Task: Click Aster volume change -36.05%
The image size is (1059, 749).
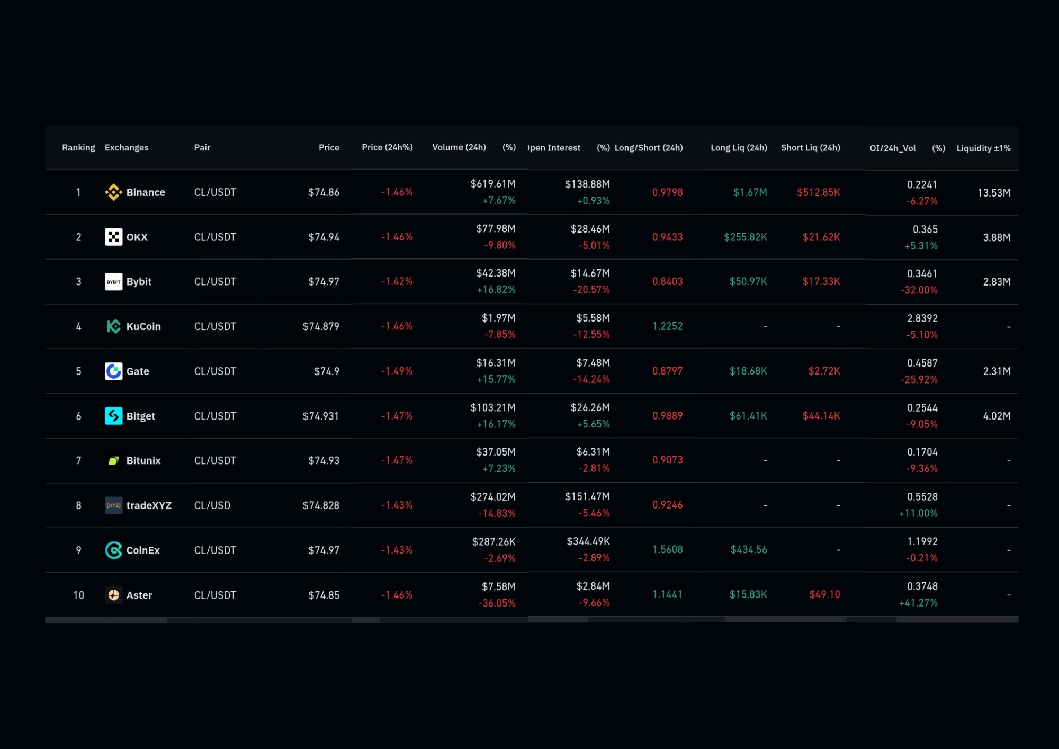Action: coord(497,603)
